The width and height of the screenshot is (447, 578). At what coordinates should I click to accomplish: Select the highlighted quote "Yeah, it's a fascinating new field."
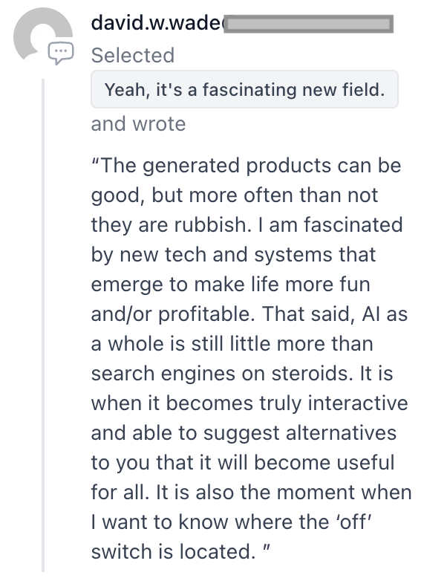(244, 91)
